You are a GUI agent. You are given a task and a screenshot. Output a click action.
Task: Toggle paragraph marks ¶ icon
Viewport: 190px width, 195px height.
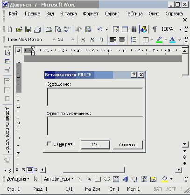tap(155, 29)
